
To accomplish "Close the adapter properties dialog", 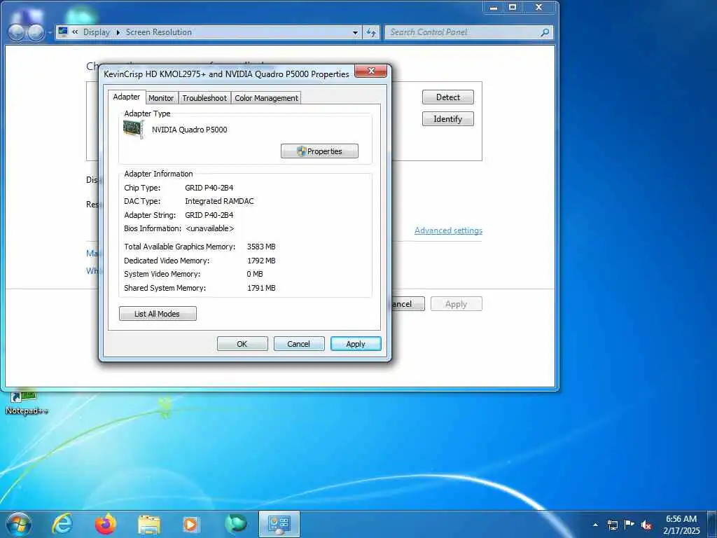I will point(371,71).
